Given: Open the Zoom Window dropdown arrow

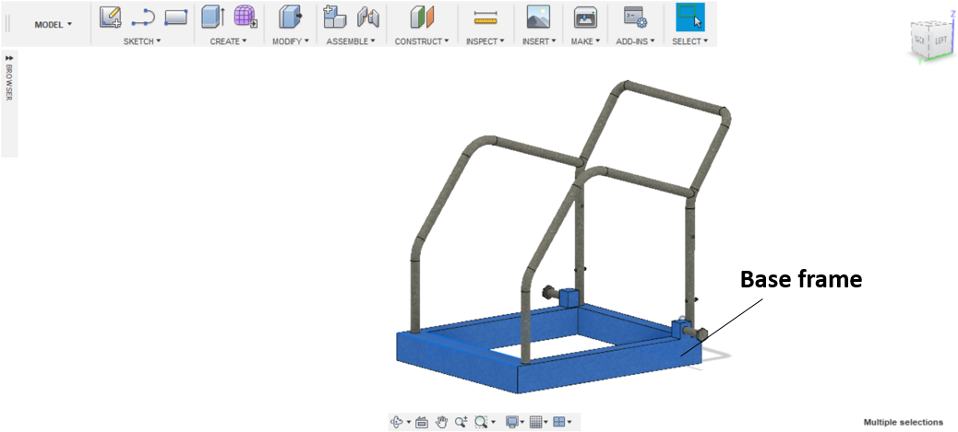Looking at the screenshot, I should 492,422.
